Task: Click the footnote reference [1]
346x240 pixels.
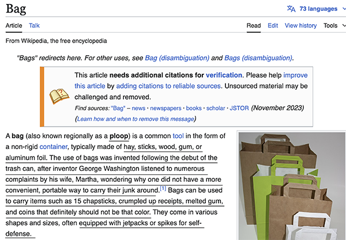Action: pos(163,188)
